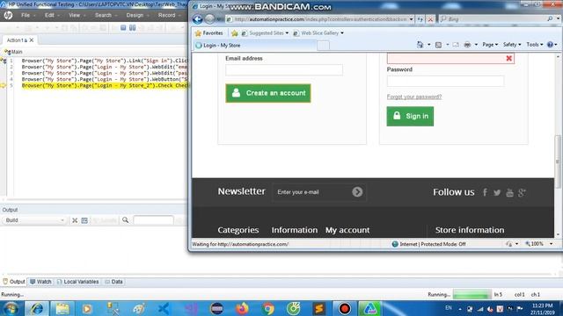Open Internet Explorer from the taskbar

37,308
